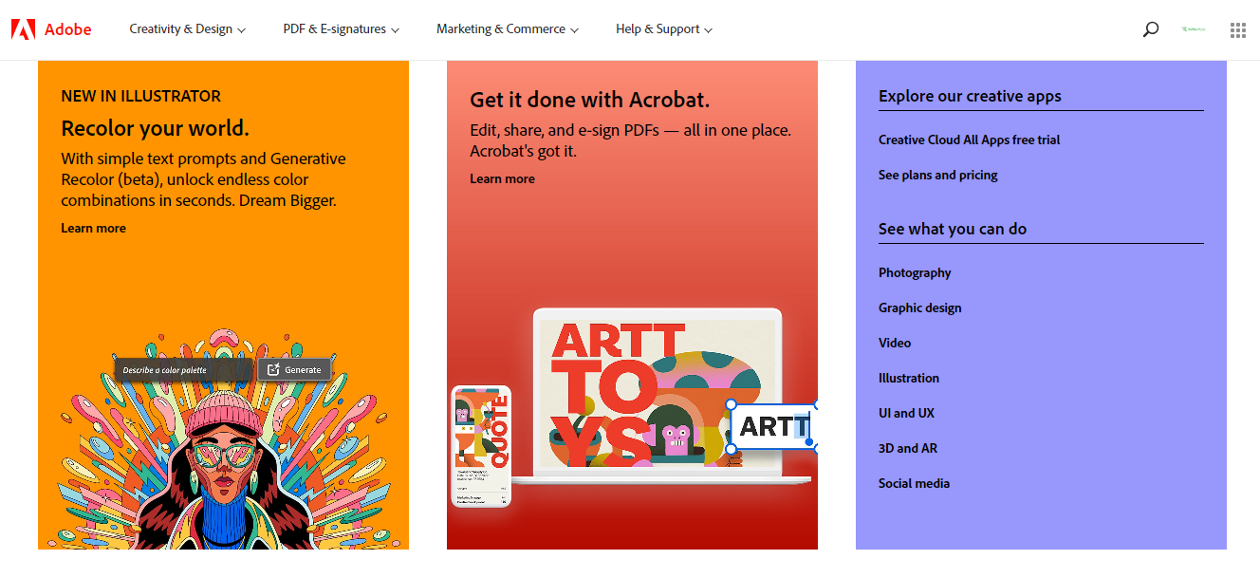Expand the PDF & E-signatures menu
Image resolution: width=1260 pixels, height=578 pixels.
click(342, 29)
